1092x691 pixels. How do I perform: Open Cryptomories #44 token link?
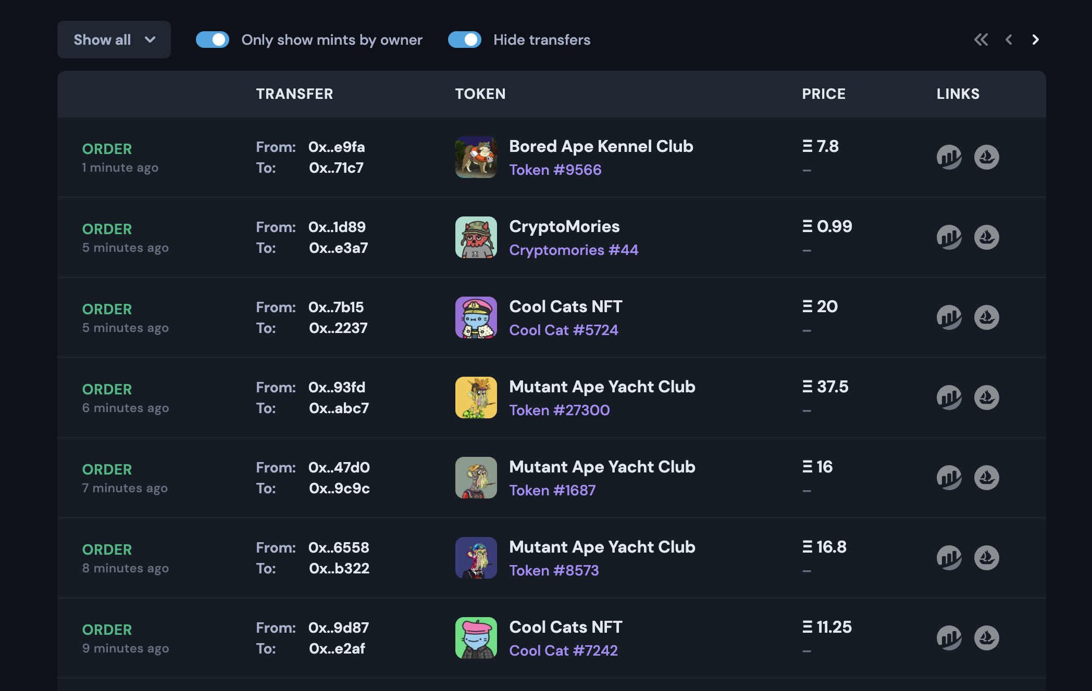coord(574,250)
